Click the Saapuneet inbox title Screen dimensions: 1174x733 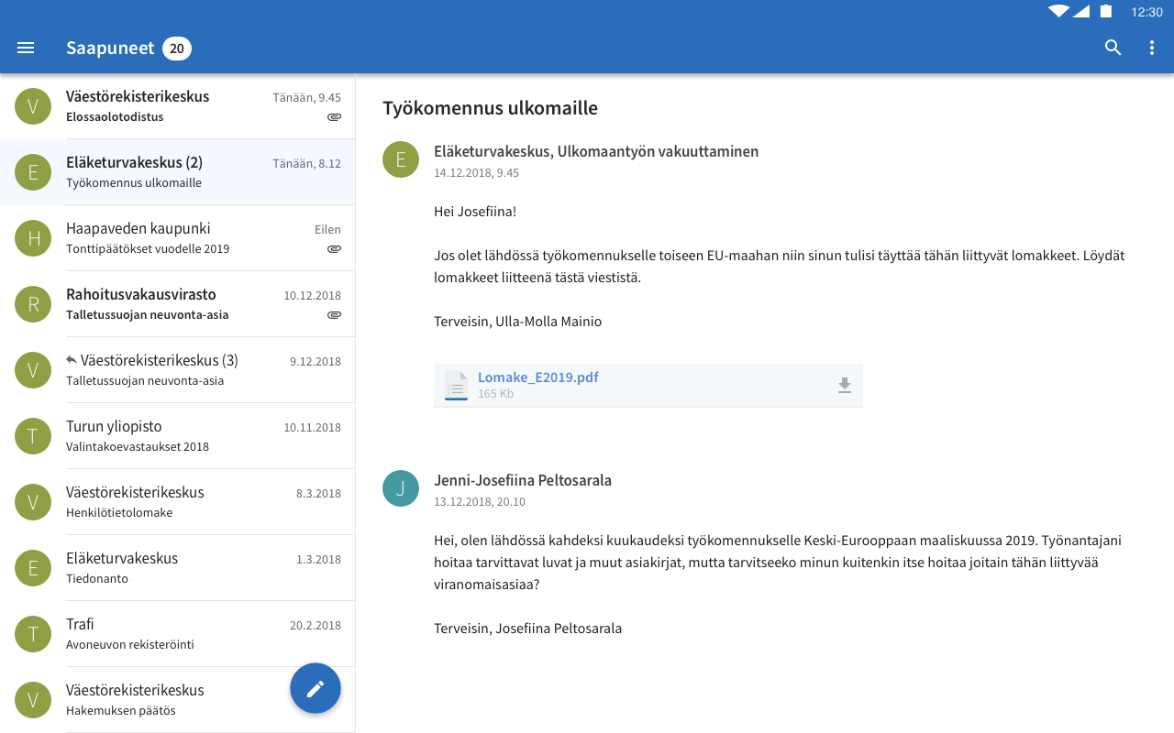coord(110,48)
